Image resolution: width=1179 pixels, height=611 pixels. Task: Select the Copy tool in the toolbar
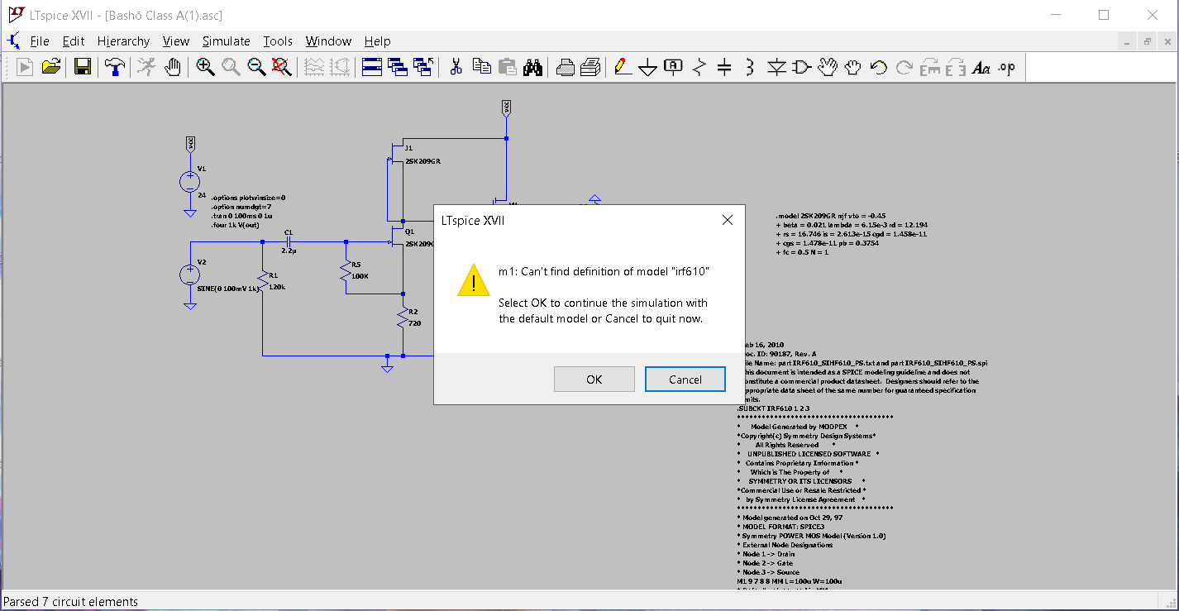click(x=481, y=68)
